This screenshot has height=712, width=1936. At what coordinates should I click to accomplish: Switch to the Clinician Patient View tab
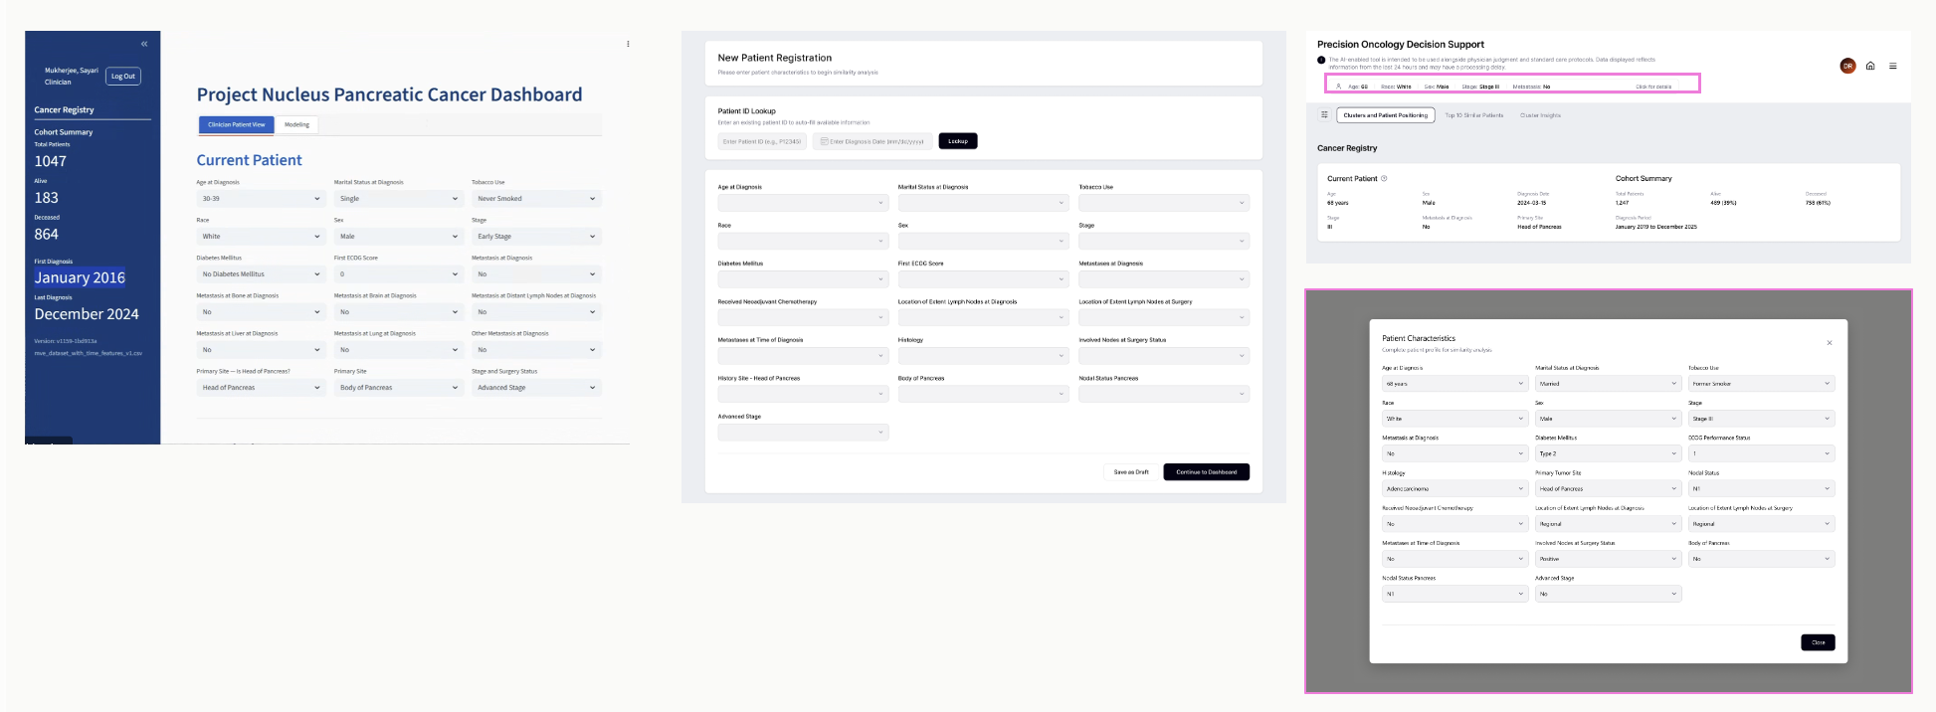tap(236, 124)
